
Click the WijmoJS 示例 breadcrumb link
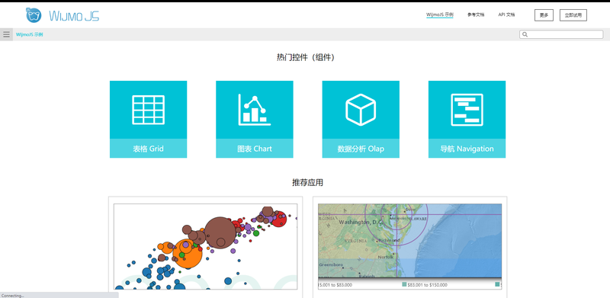(x=30, y=34)
